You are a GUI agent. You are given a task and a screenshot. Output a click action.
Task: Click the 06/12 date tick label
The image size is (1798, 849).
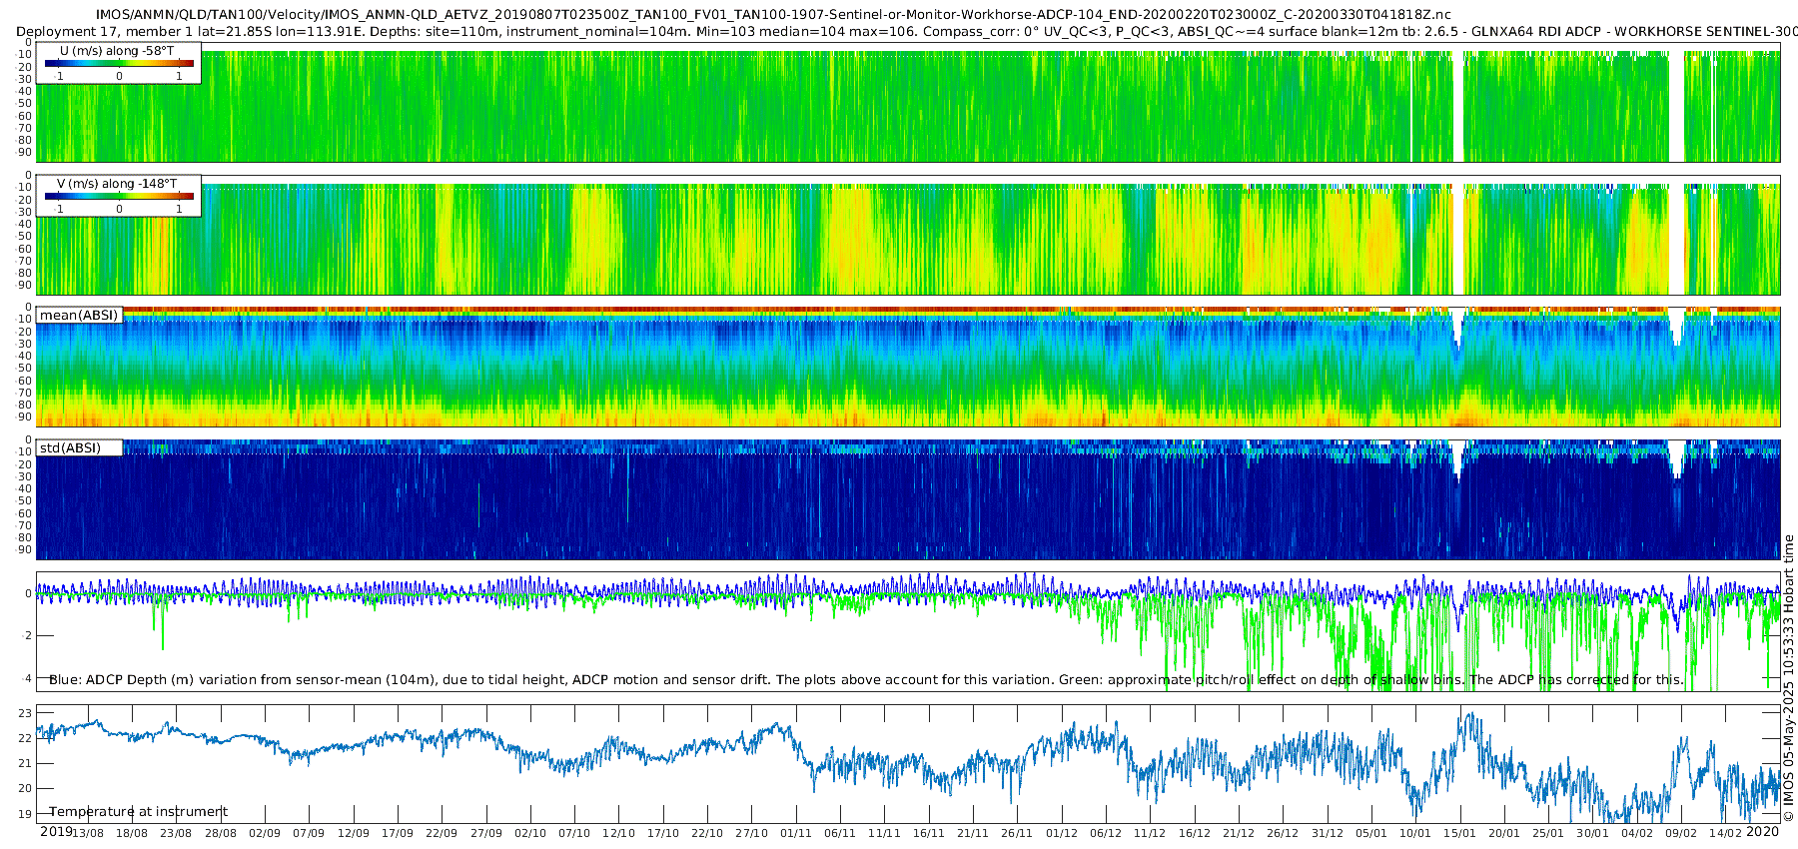click(1106, 833)
